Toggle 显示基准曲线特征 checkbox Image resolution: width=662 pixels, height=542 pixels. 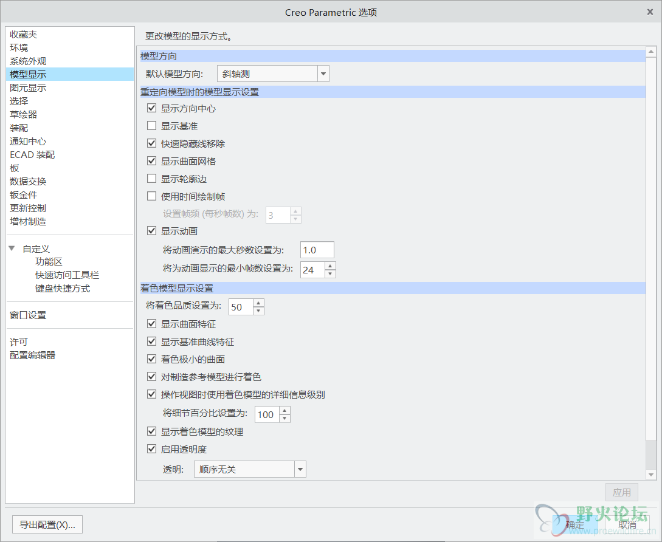151,341
